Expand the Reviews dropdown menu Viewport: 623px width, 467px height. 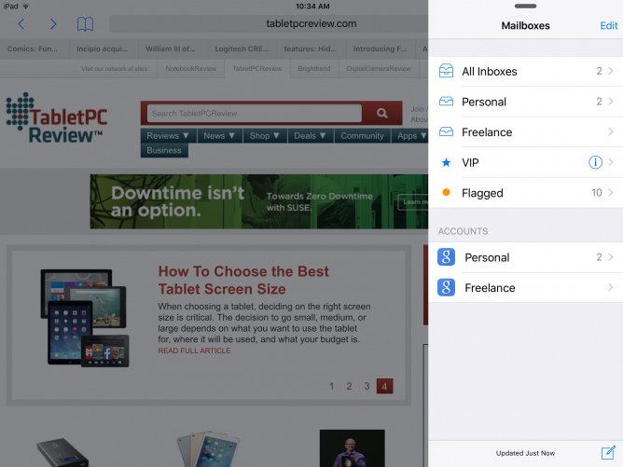tap(168, 136)
